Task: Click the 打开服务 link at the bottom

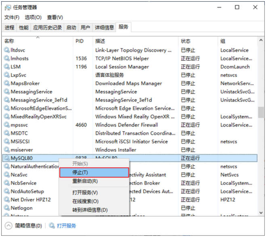Action: click(x=66, y=226)
